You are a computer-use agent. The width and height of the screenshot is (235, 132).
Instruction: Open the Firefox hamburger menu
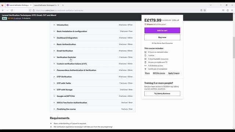tap(232, 10)
